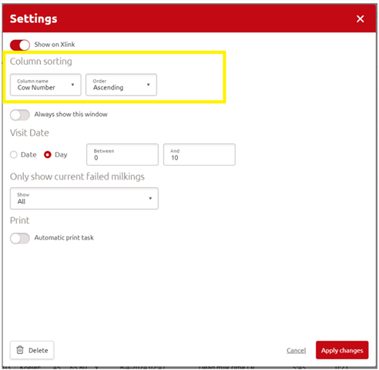Close the Settings dialog with the X icon

(x=360, y=18)
